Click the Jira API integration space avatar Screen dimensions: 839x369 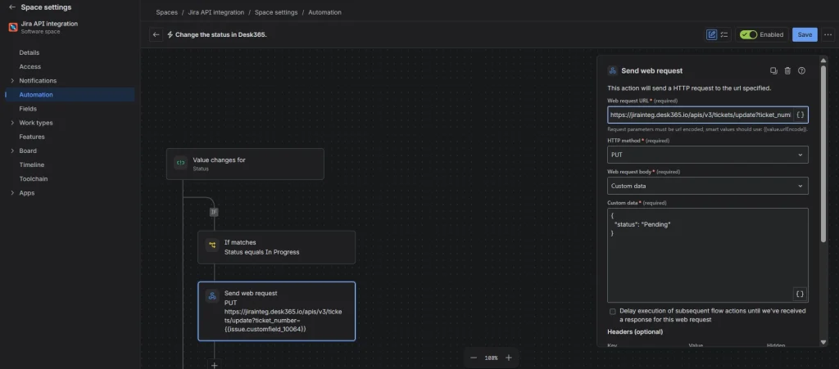coord(13,27)
